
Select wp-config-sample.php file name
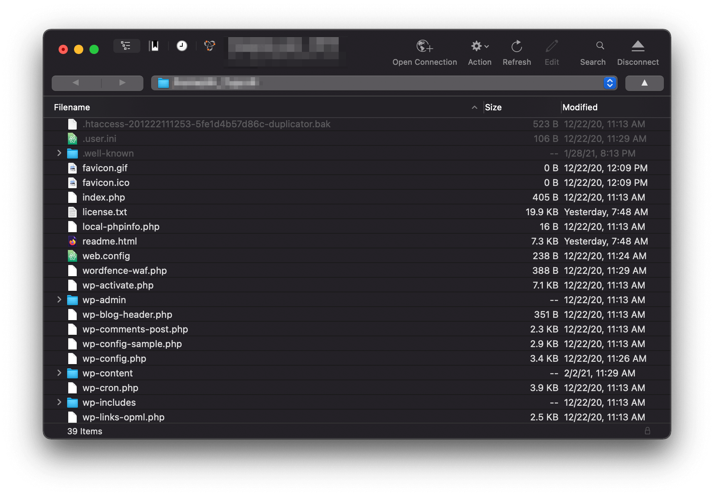[x=132, y=344]
